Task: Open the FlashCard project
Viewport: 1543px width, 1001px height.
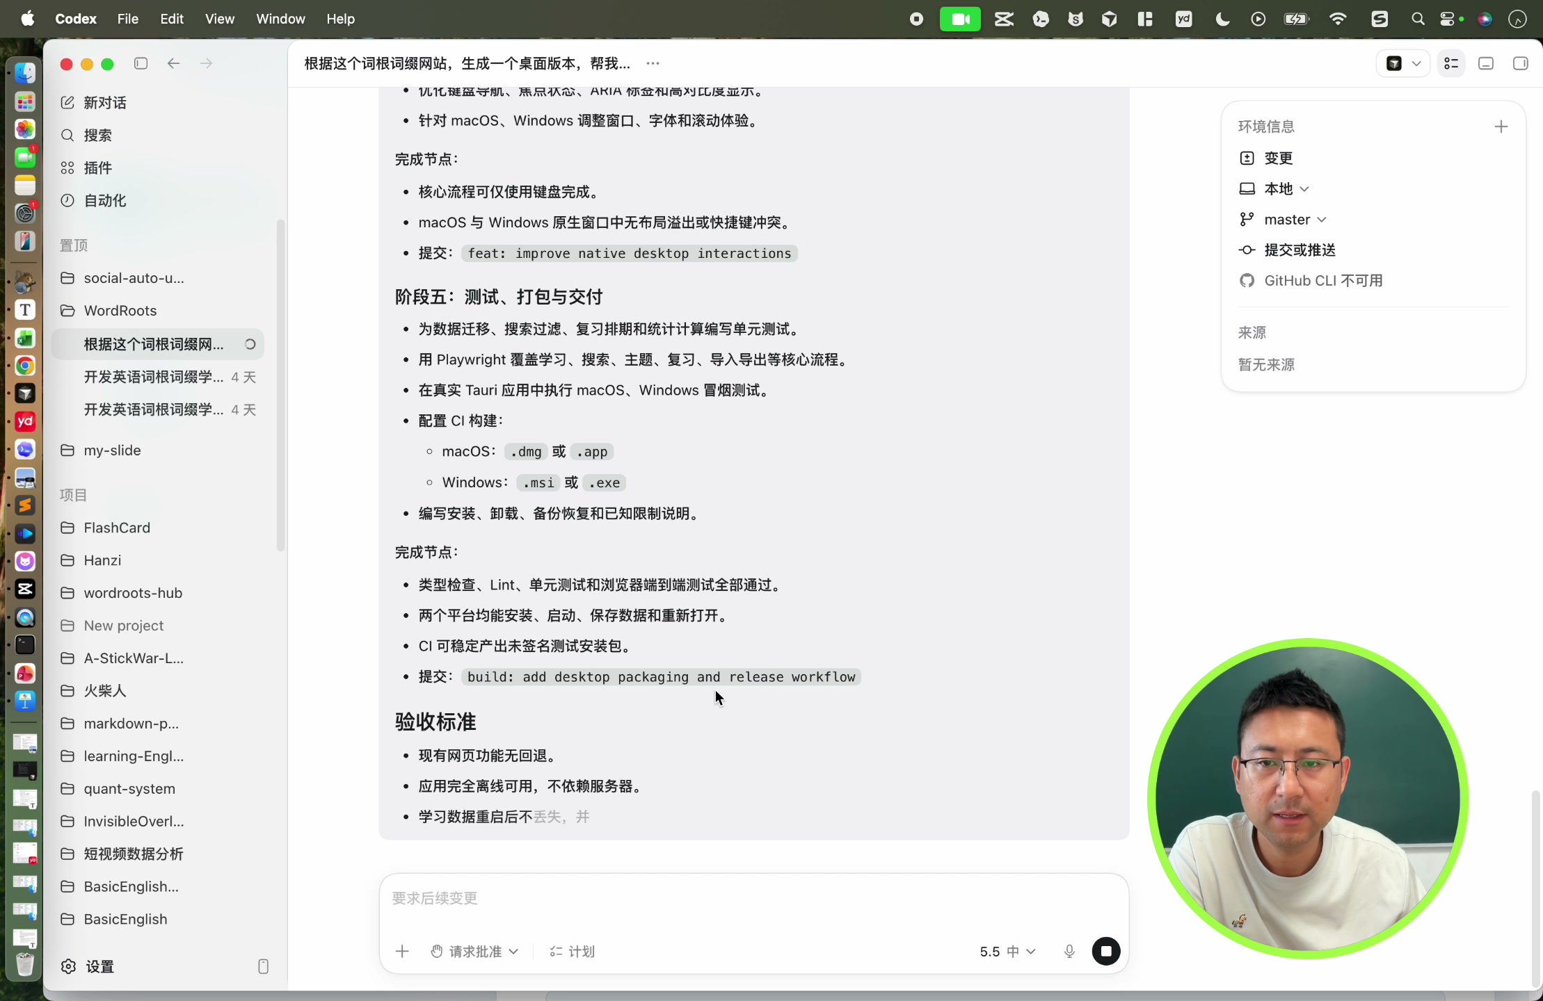Action: (158, 528)
